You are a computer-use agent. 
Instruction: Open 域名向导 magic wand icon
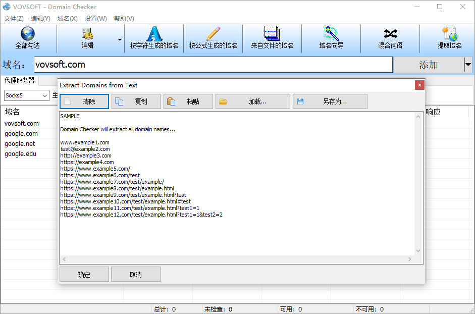(331, 33)
